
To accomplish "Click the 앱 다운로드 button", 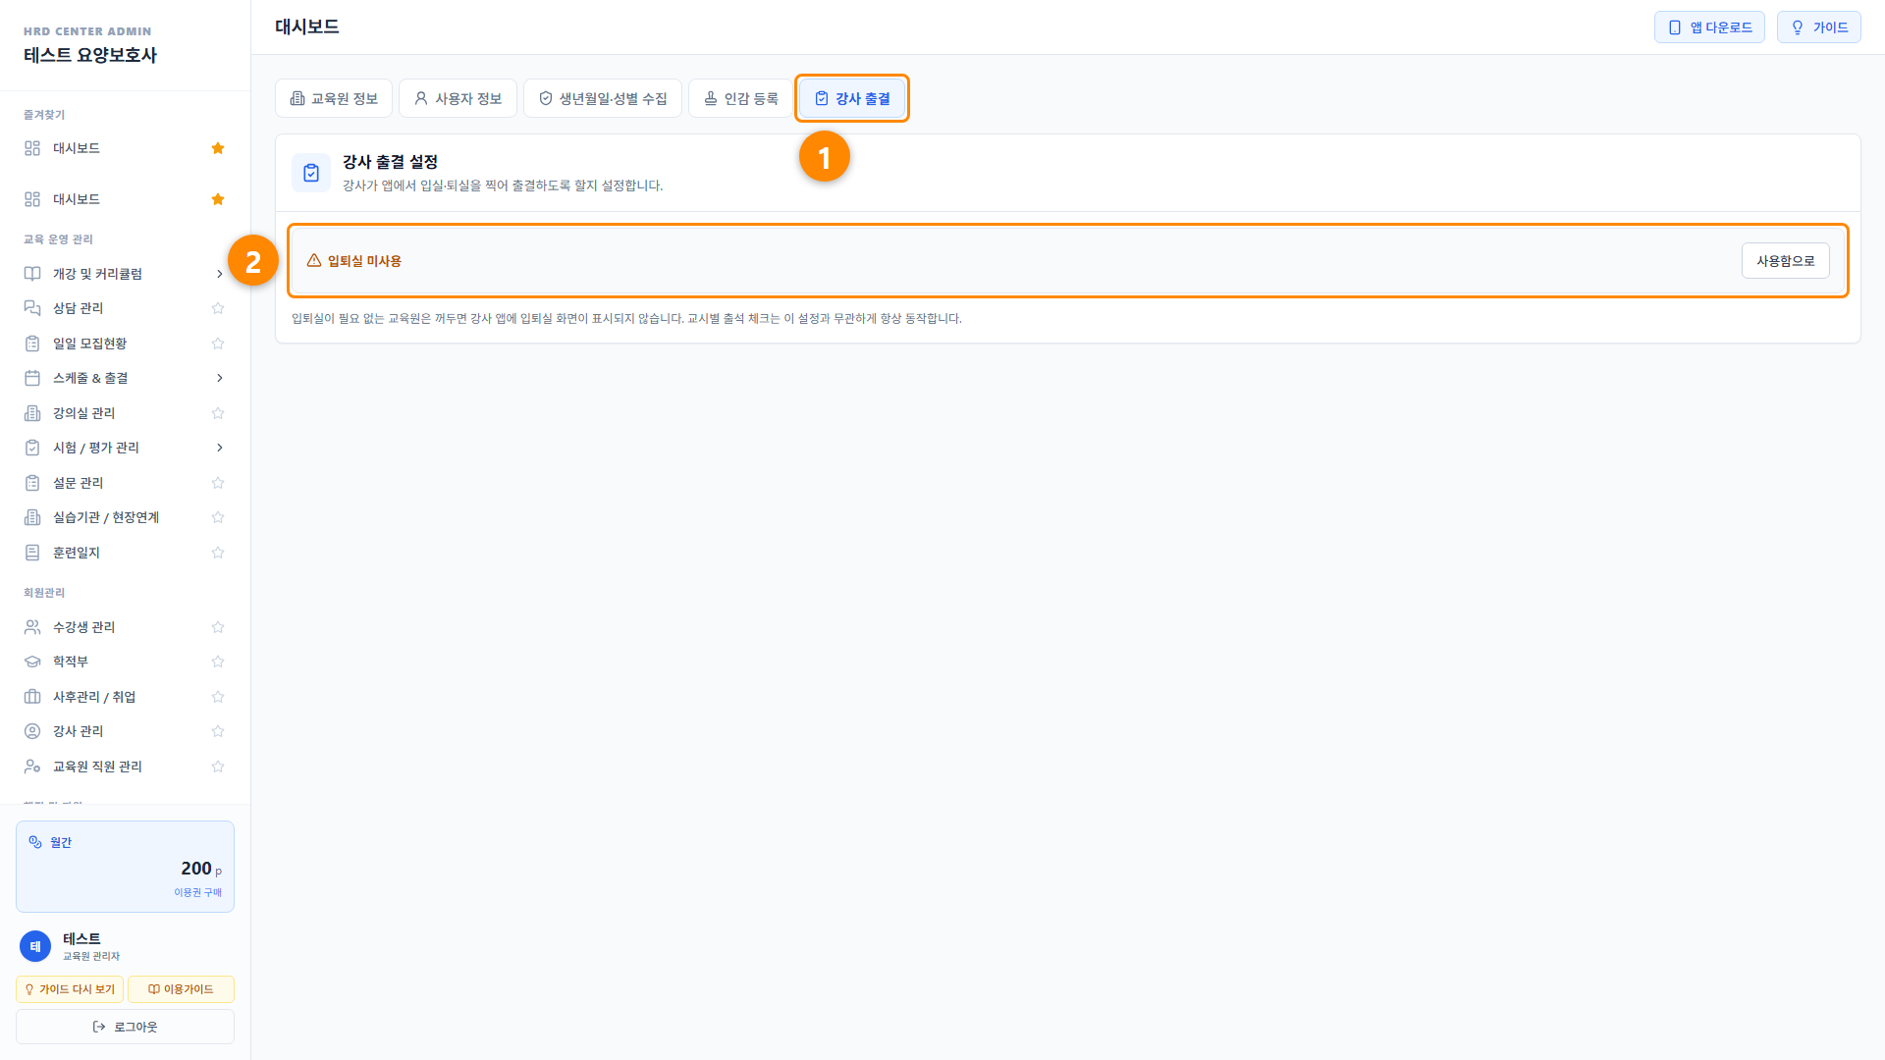I will [1709, 27].
